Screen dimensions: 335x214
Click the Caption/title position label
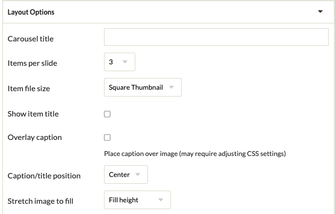click(x=44, y=175)
